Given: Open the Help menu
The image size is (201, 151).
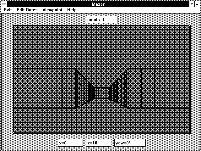Looking at the screenshot, I should [x=72, y=10].
